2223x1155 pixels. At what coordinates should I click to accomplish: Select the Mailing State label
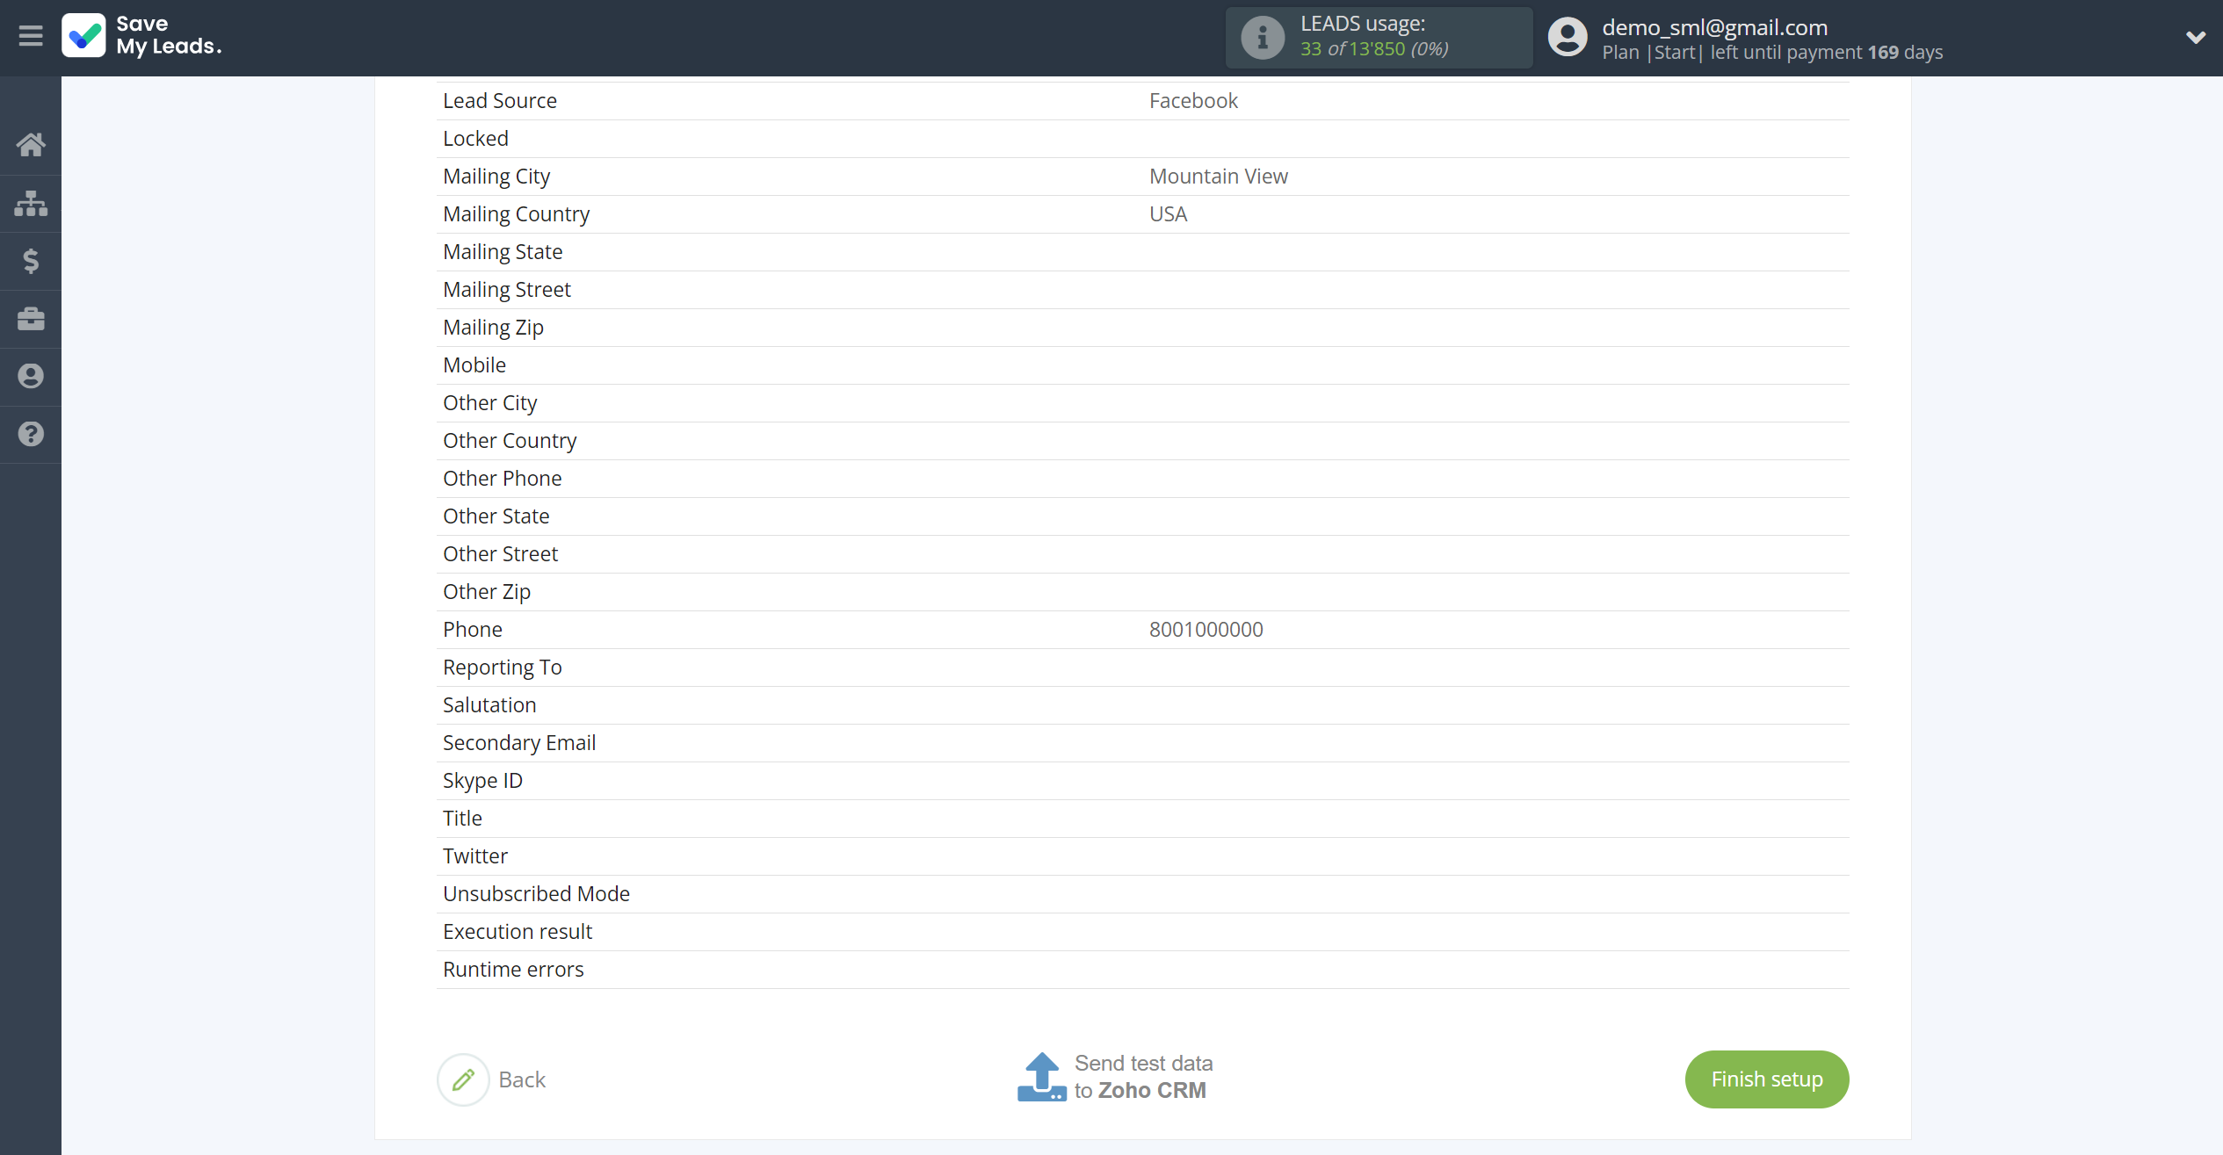tap(503, 252)
